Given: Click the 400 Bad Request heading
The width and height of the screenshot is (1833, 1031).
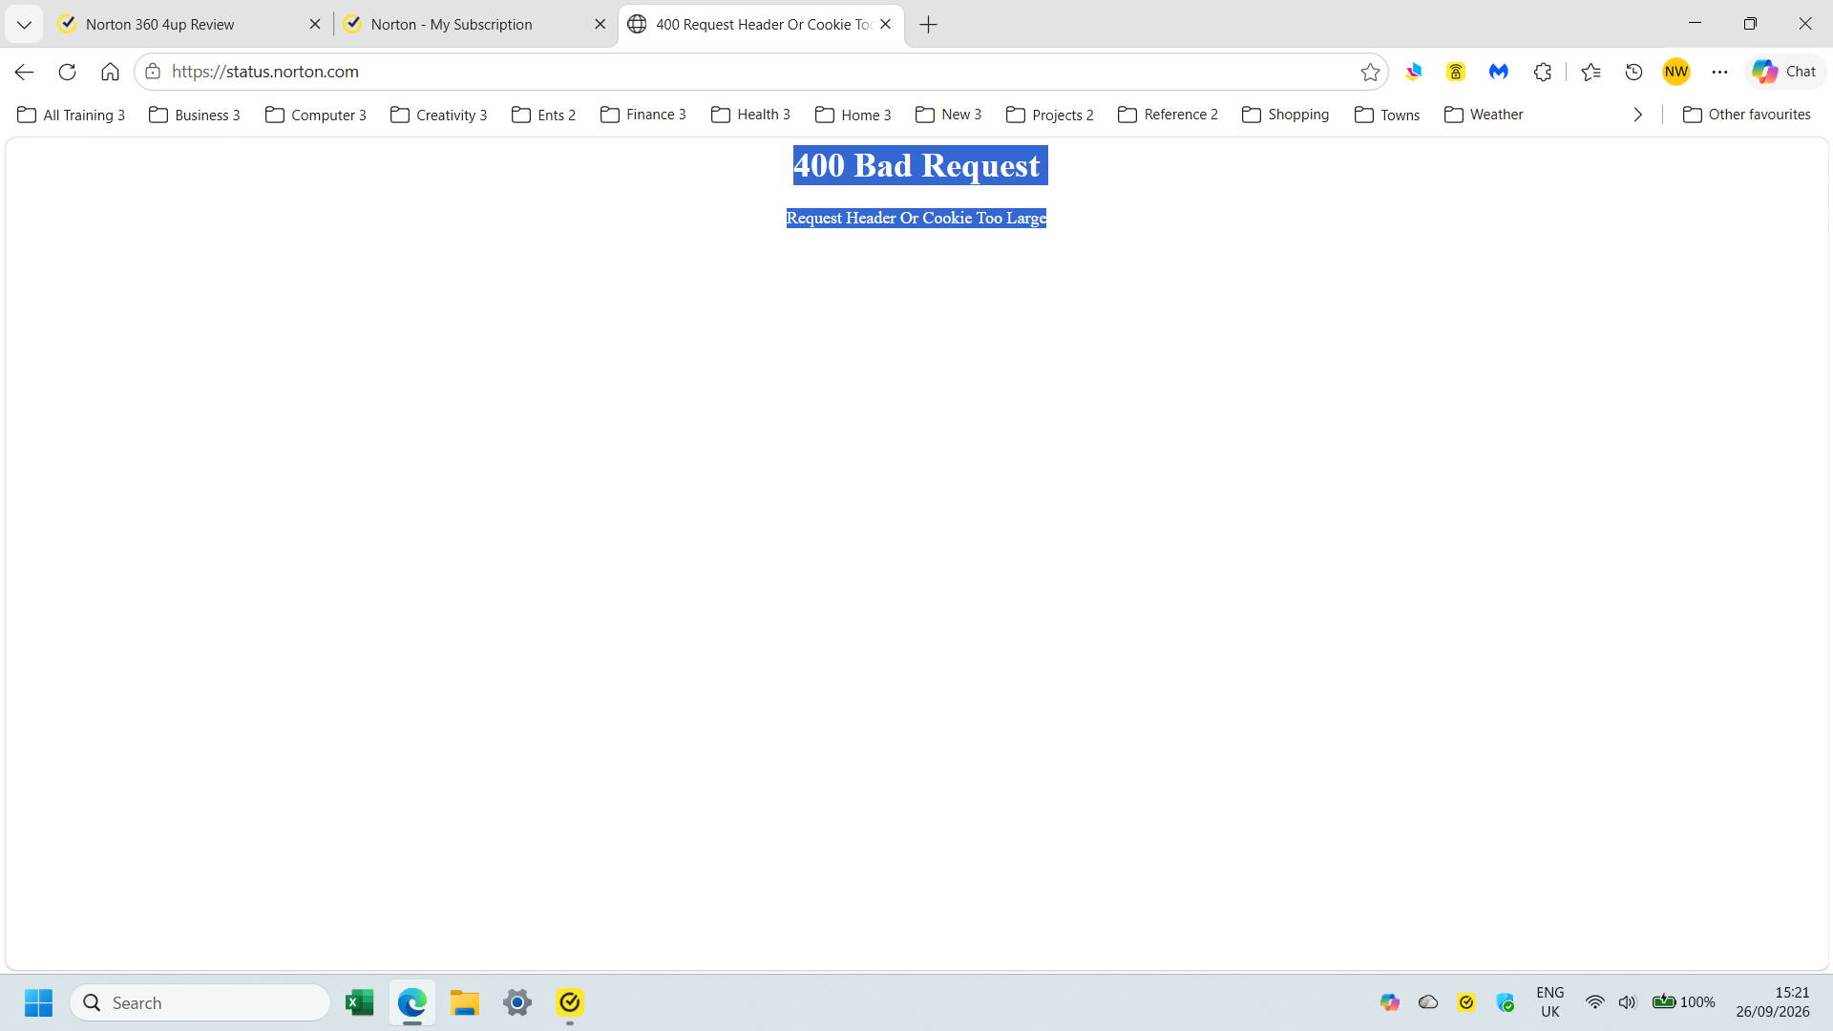Looking at the screenshot, I should (916, 165).
